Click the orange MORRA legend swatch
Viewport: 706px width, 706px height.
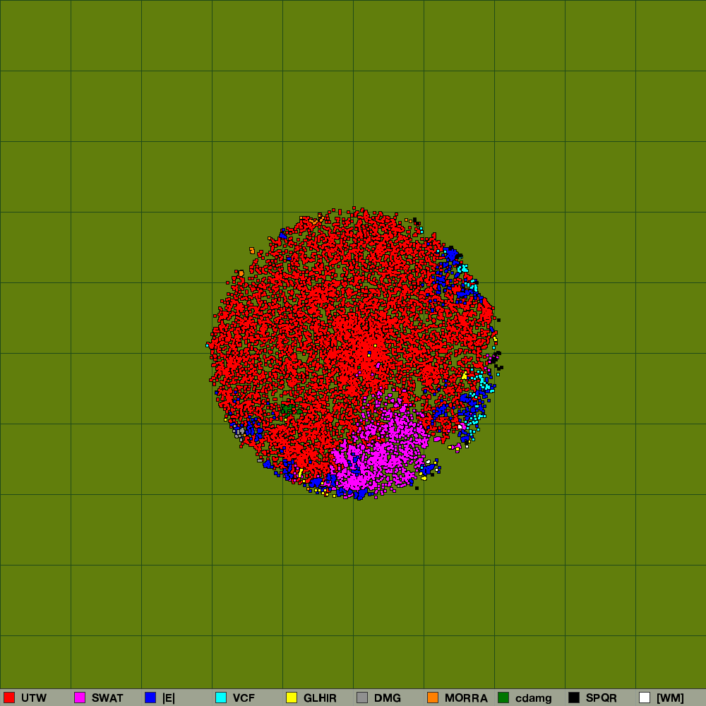(x=433, y=698)
